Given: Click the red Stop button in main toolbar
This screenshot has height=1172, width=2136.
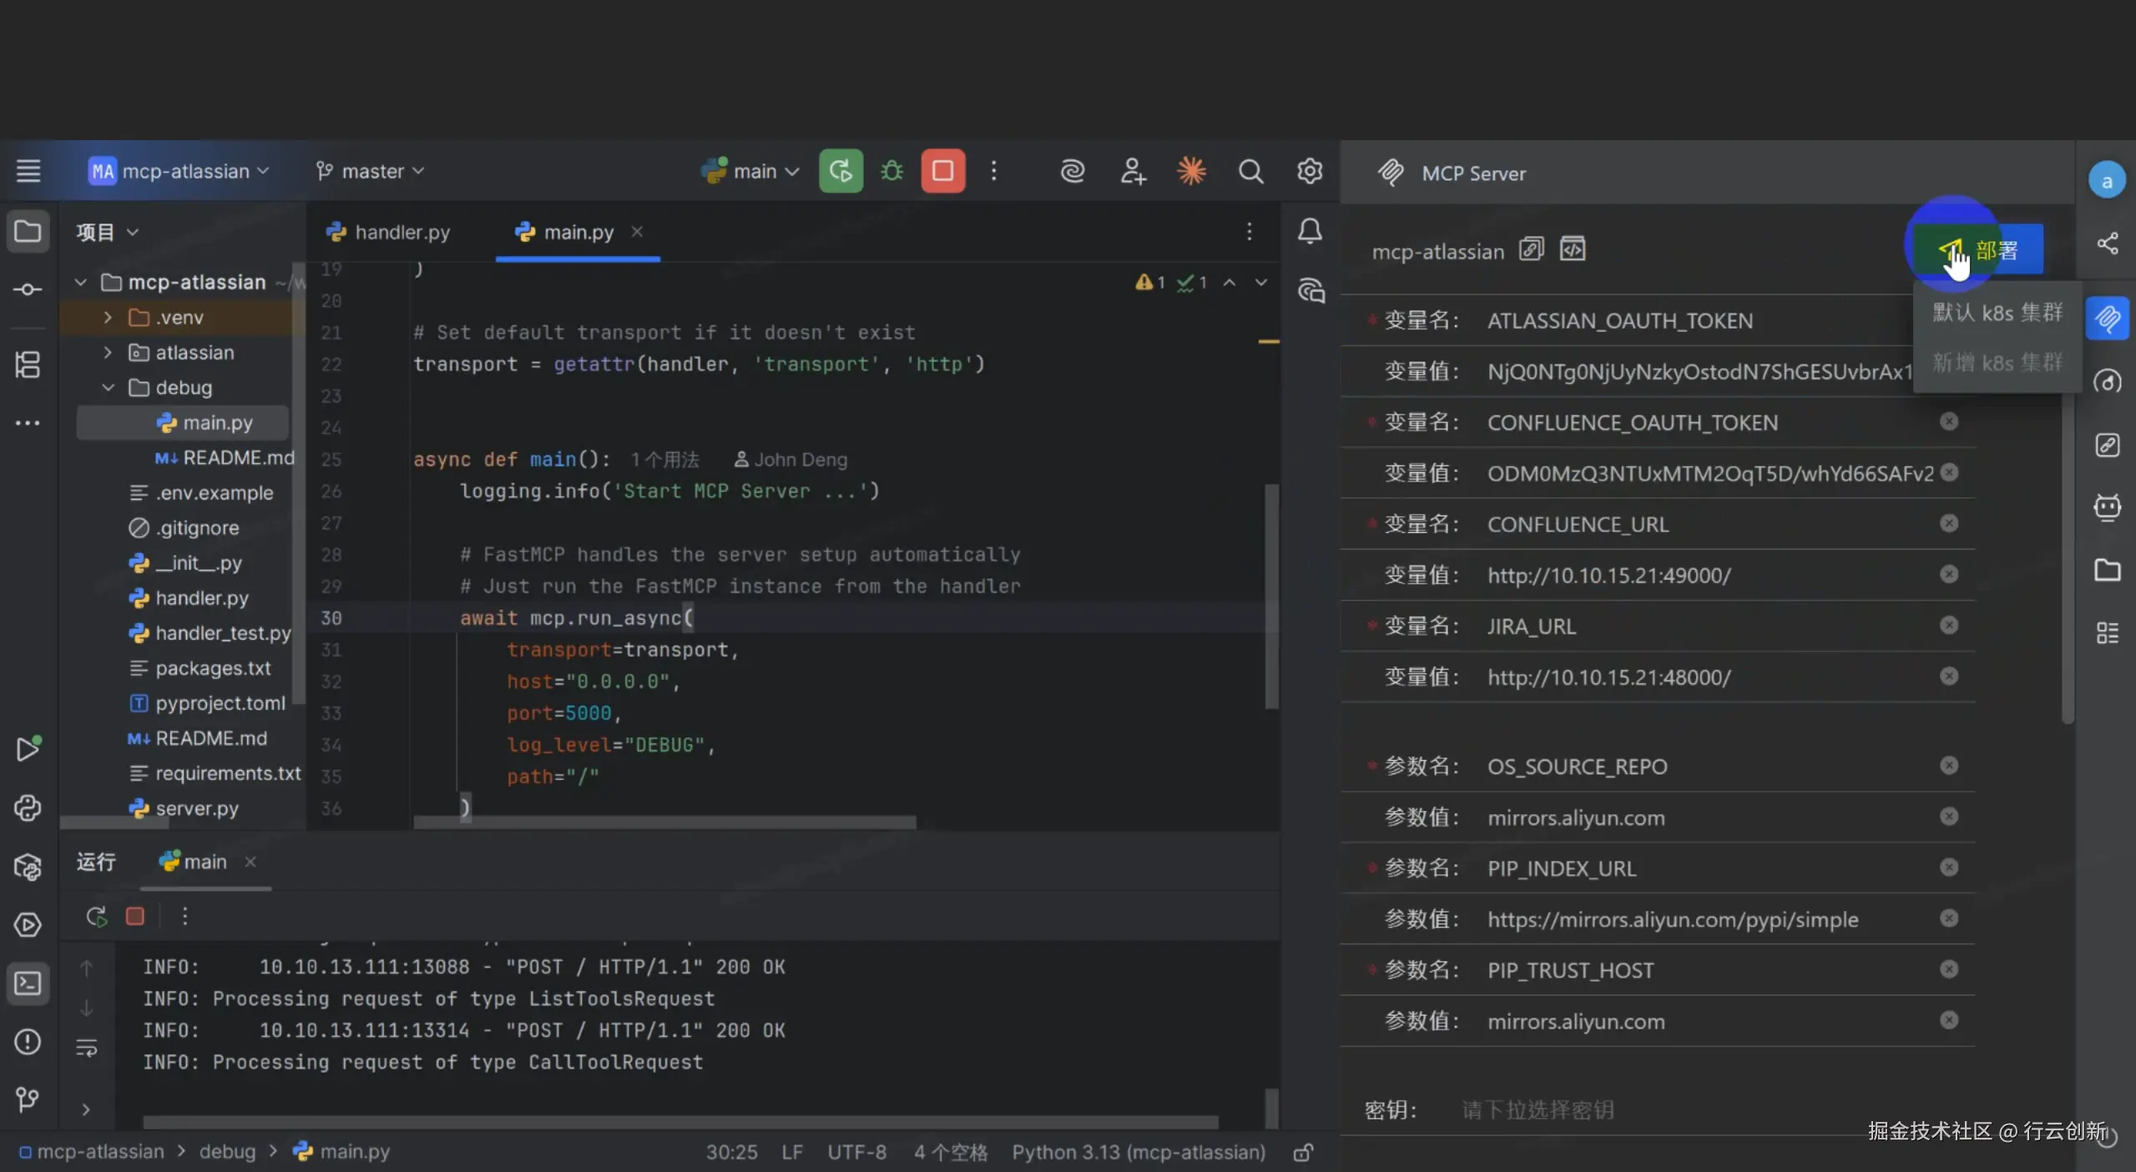Looking at the screenshot, I should [942, 171].
